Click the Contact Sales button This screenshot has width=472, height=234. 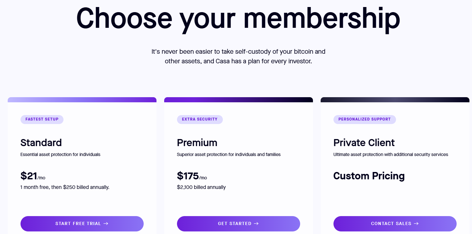click(x=395, y=223)
